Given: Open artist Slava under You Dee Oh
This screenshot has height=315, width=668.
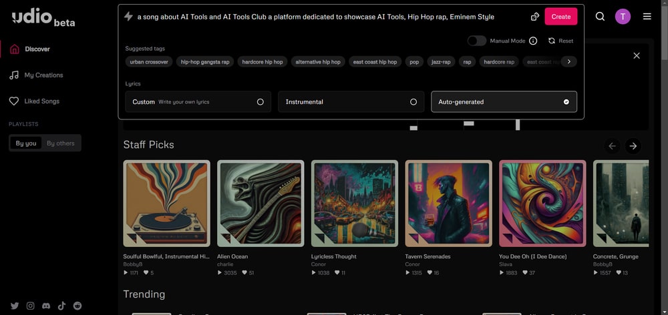Looking at the screenshot, I should click(x=505, y=264).
